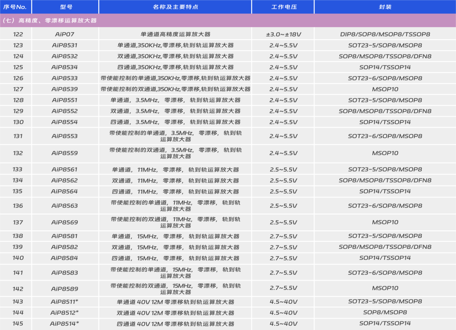The width and height of the screenshot is (456, 330).
Task: Click description 单通道高精度运算放大器
Action: point(175,34)
